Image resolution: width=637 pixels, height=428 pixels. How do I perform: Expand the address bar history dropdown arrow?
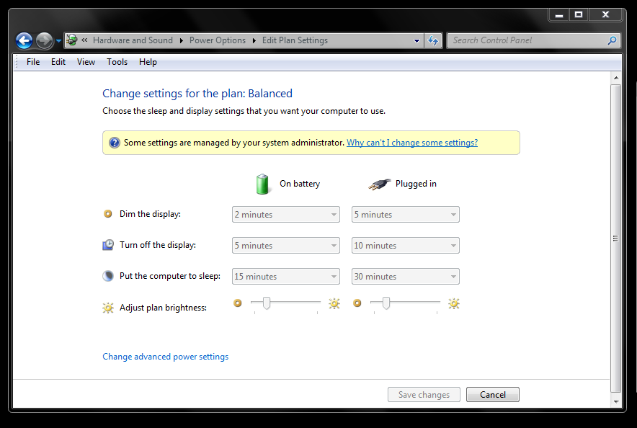click(x=416, y=40)
